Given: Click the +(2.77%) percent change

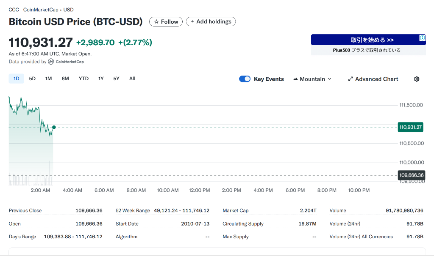Looking at the screenshot, I should (x=135, y=43).
